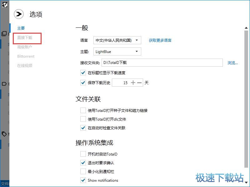Enable 使用TotalD打开dlc文件 checkbox

tap(83, 119)
